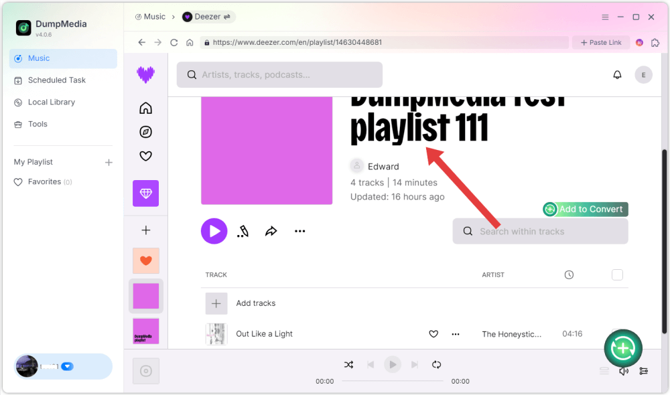The height and width of the screenshot is (395, 670).
Task: Open the playlist more options menu
Action: coord(299,230)
